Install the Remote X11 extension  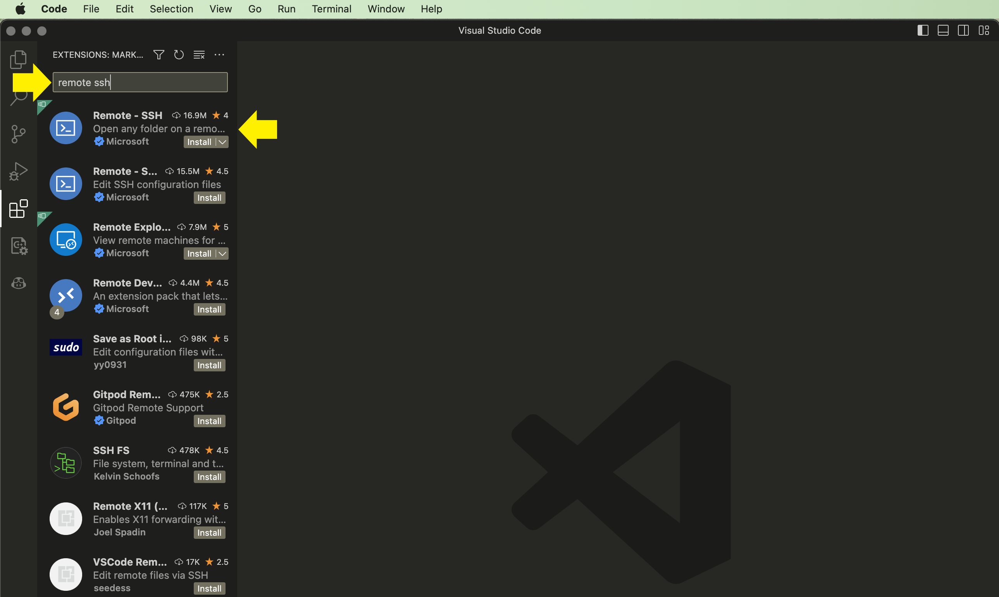pyautogui.click(x=209, y=533)
